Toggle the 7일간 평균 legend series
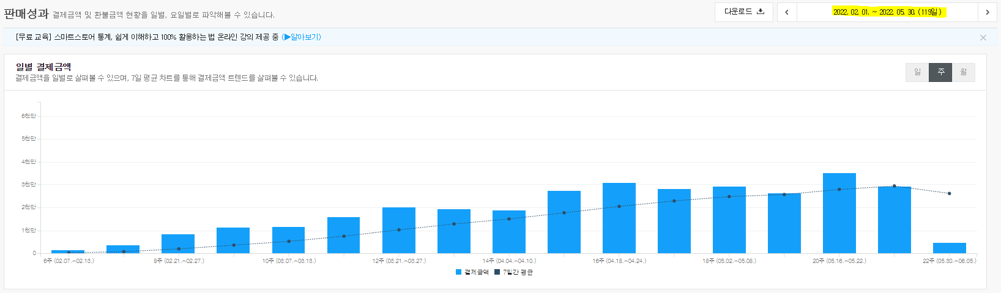 point(514,272)
